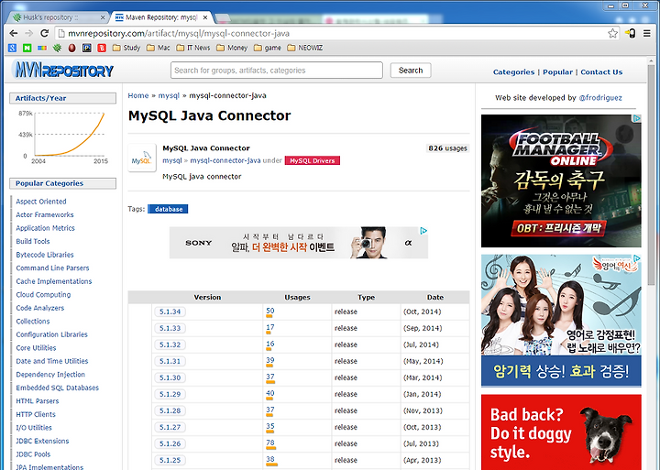Open version 5.1.33
This screenshot has width=660, height=470.
pyautogui.click(x=170, y=328)
